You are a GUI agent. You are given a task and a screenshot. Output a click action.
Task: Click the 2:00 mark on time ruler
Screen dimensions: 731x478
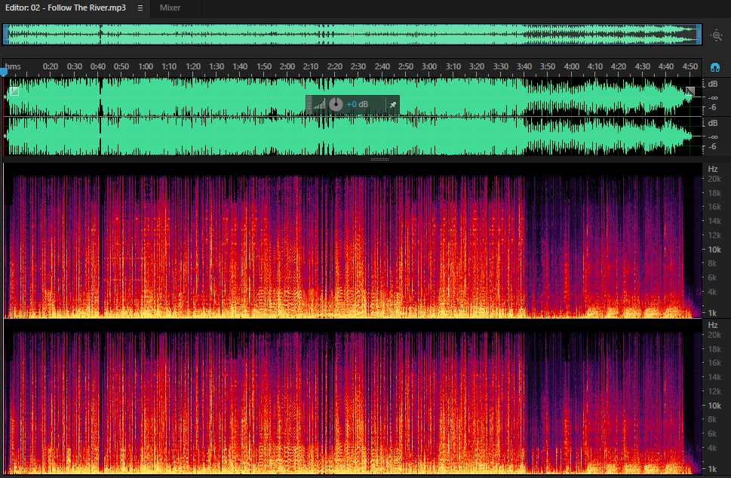point(287,66)
